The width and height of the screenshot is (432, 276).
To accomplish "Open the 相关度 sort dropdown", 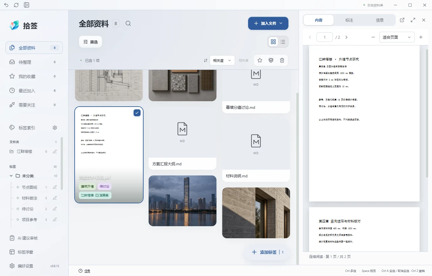I will [222, 60].
